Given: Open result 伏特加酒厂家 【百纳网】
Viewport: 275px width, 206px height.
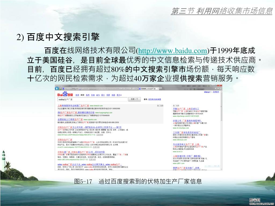Looking at the screenshot, I should [x=81, y=152].
